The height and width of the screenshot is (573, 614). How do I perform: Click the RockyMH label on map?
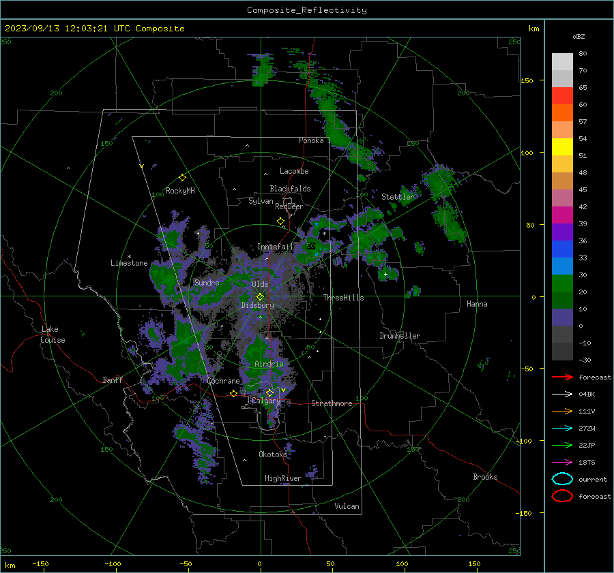[180, 191]
